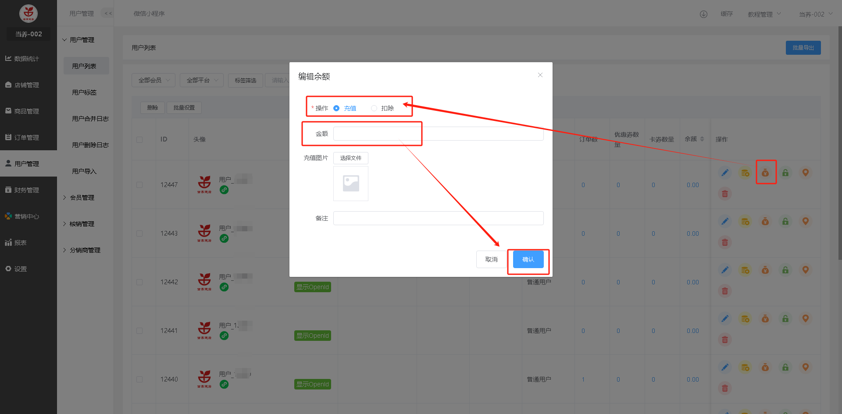Open 用户标签 submenu item
Image resolution: width=842 pixels, height=414 pixels.
point(84,92)
